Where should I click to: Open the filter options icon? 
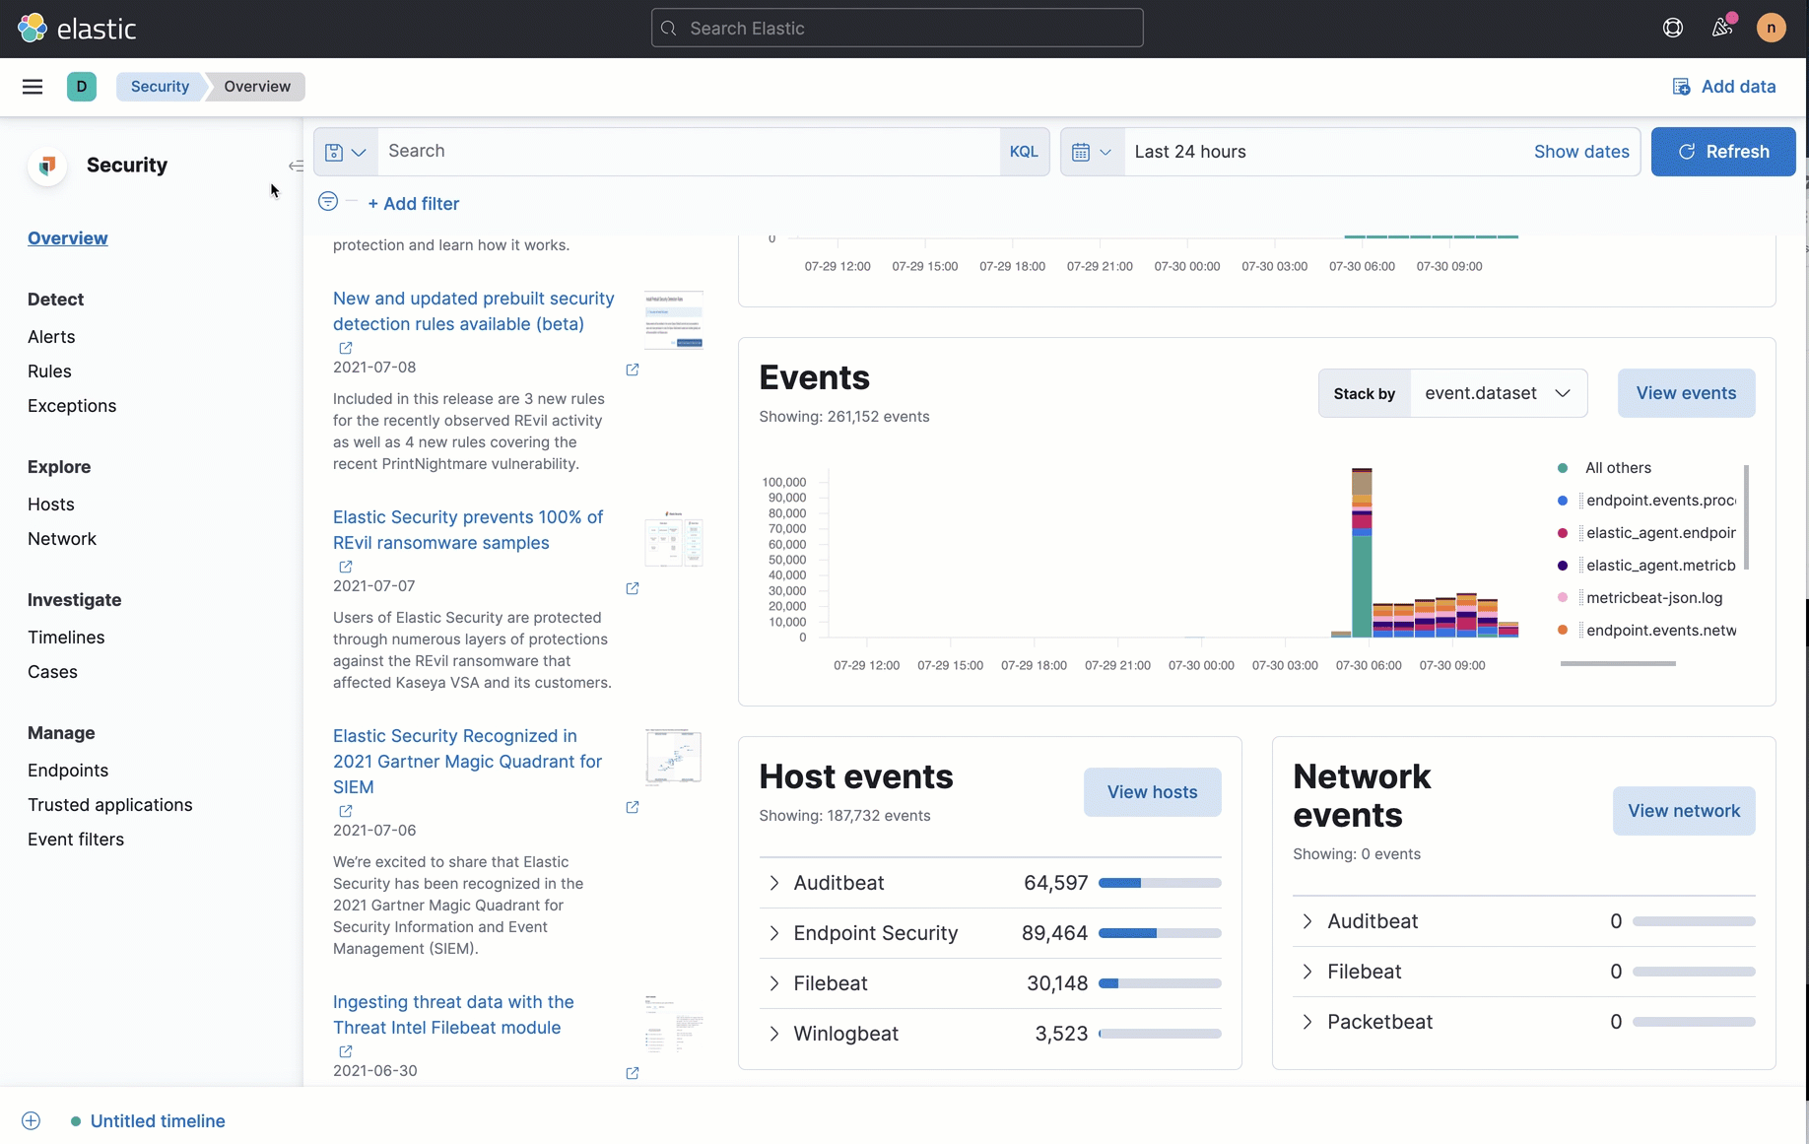(x=328, y=202)
